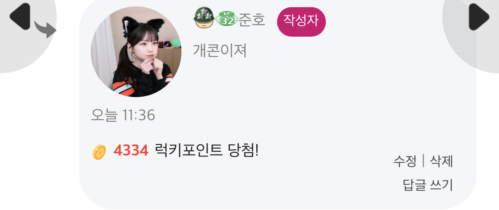The height and width of the screenshot is (210, 499).
Task: Delete the comment via 삭제
Action: [442, 162]
